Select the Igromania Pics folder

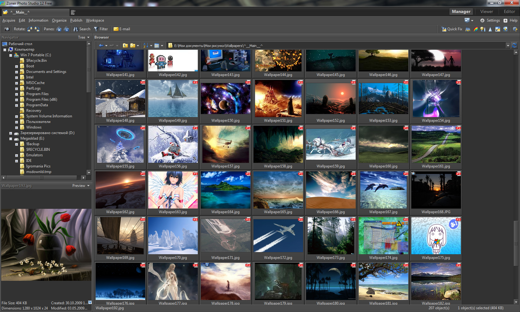click(x=38, y=166)
